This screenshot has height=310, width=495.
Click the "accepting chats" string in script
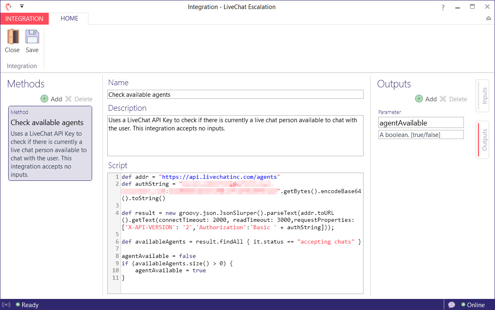click(326, 242)
